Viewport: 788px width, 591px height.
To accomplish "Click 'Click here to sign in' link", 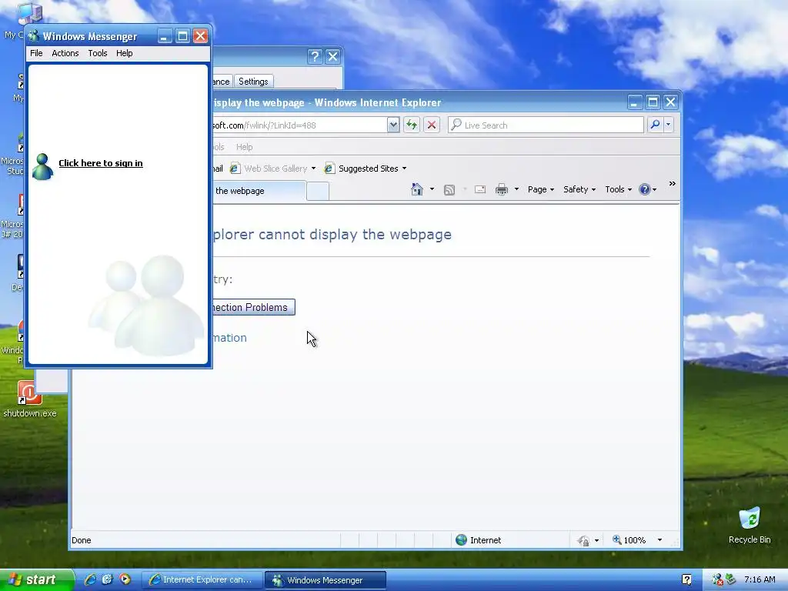I will 101,163.
